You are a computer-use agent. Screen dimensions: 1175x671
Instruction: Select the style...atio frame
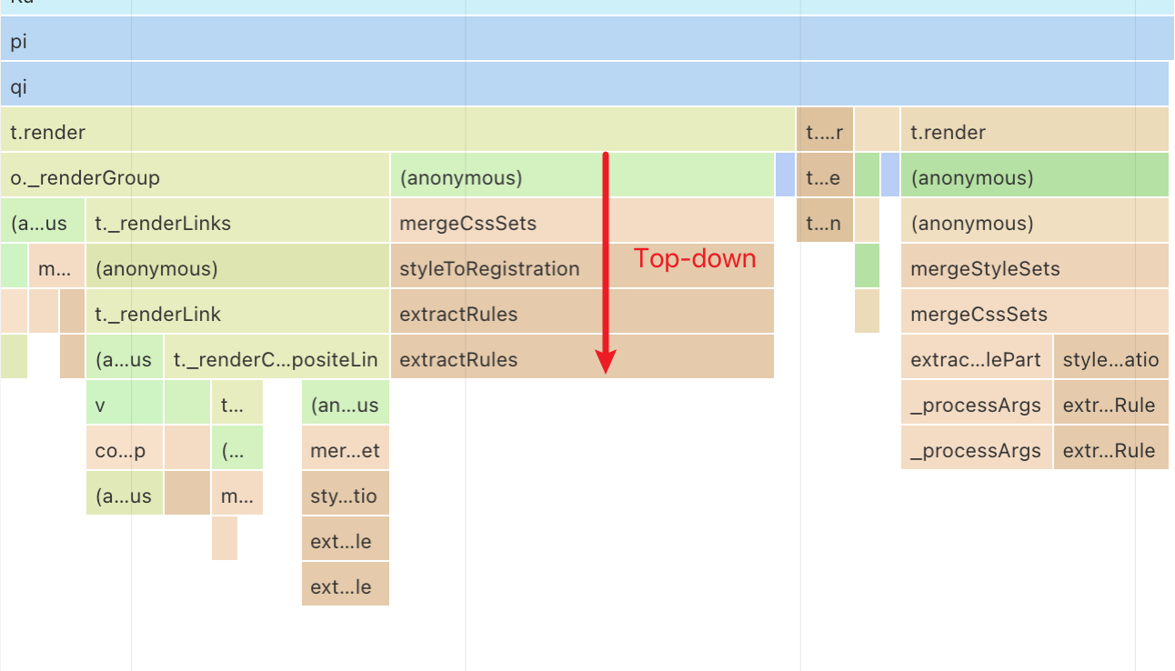1111,356
